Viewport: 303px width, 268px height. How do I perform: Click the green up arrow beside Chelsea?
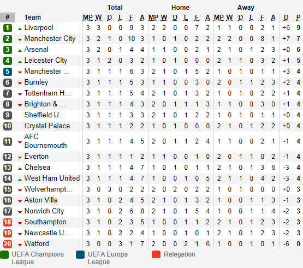pyautogui.click(x=20, y=169)
